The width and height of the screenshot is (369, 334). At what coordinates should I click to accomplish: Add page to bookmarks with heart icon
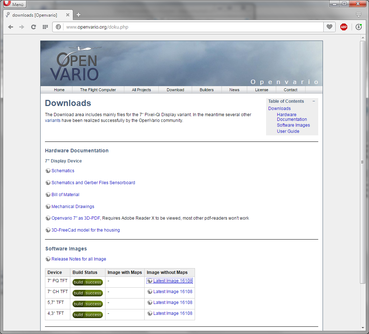click(329, 27)
